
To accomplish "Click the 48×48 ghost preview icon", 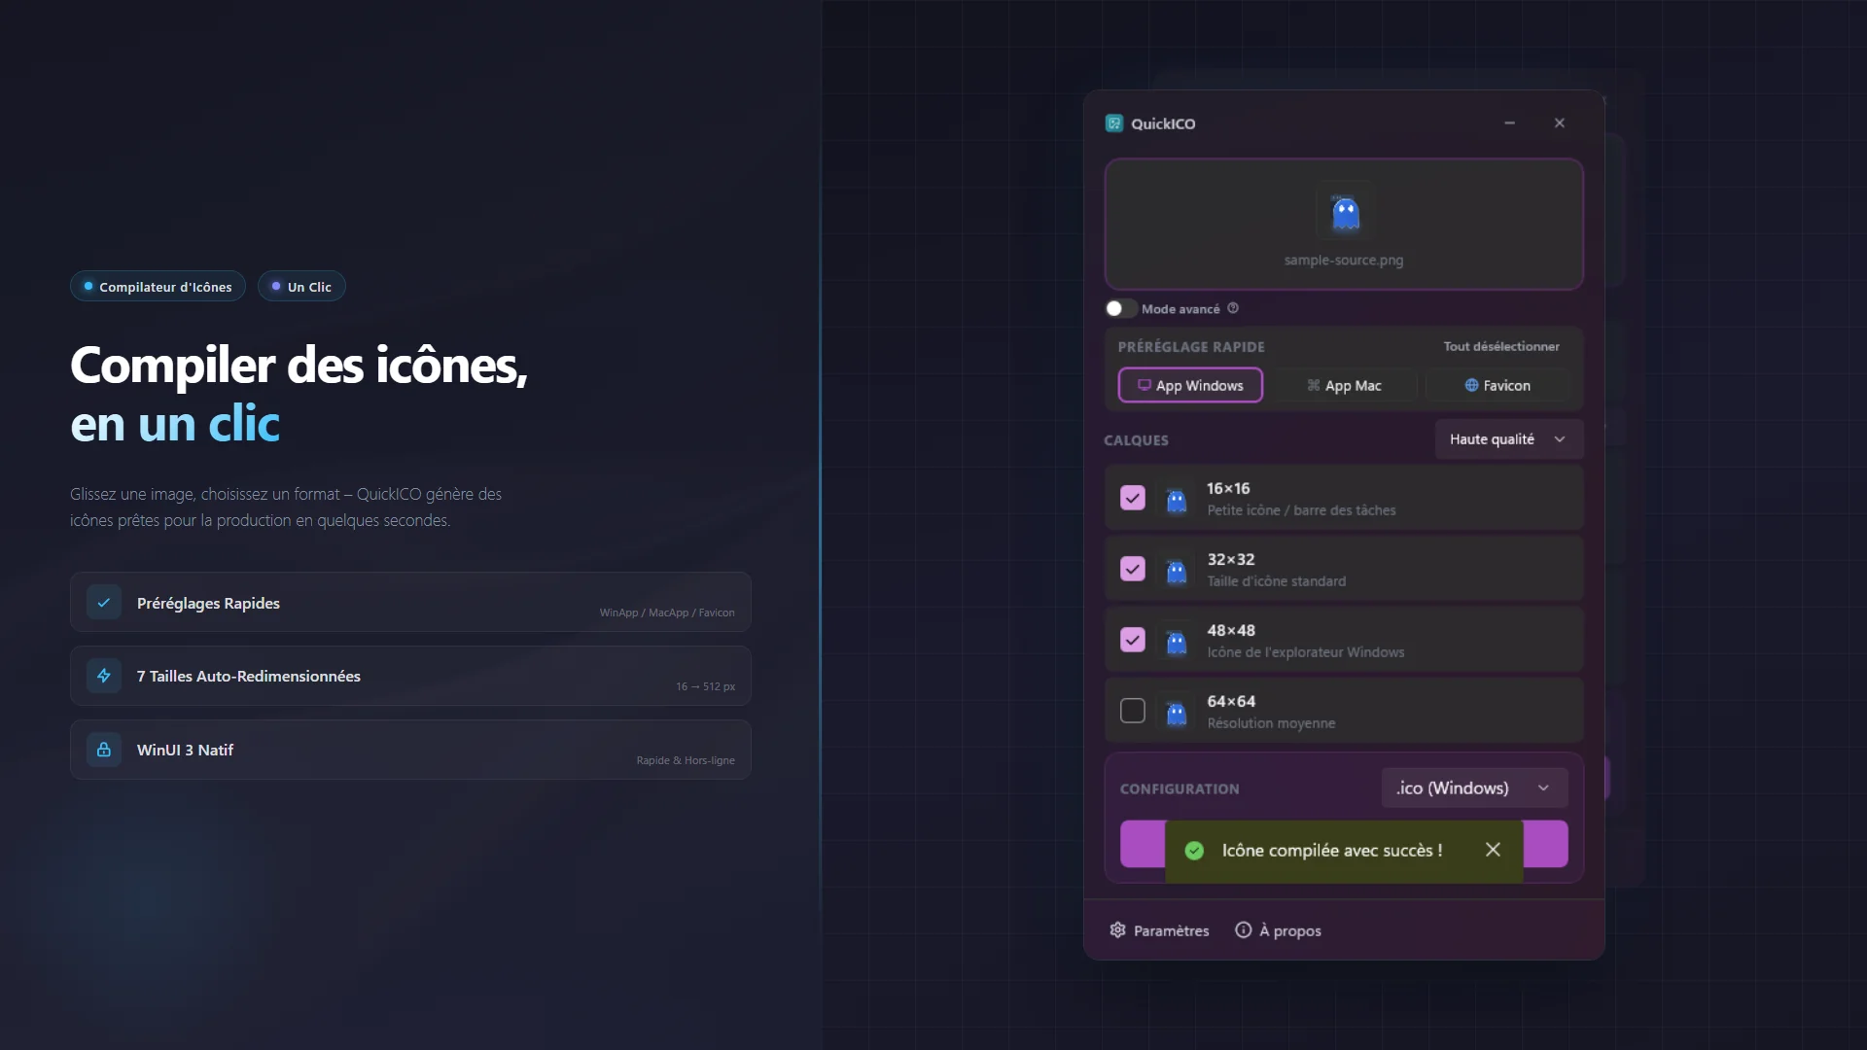I will (1177, 642).
